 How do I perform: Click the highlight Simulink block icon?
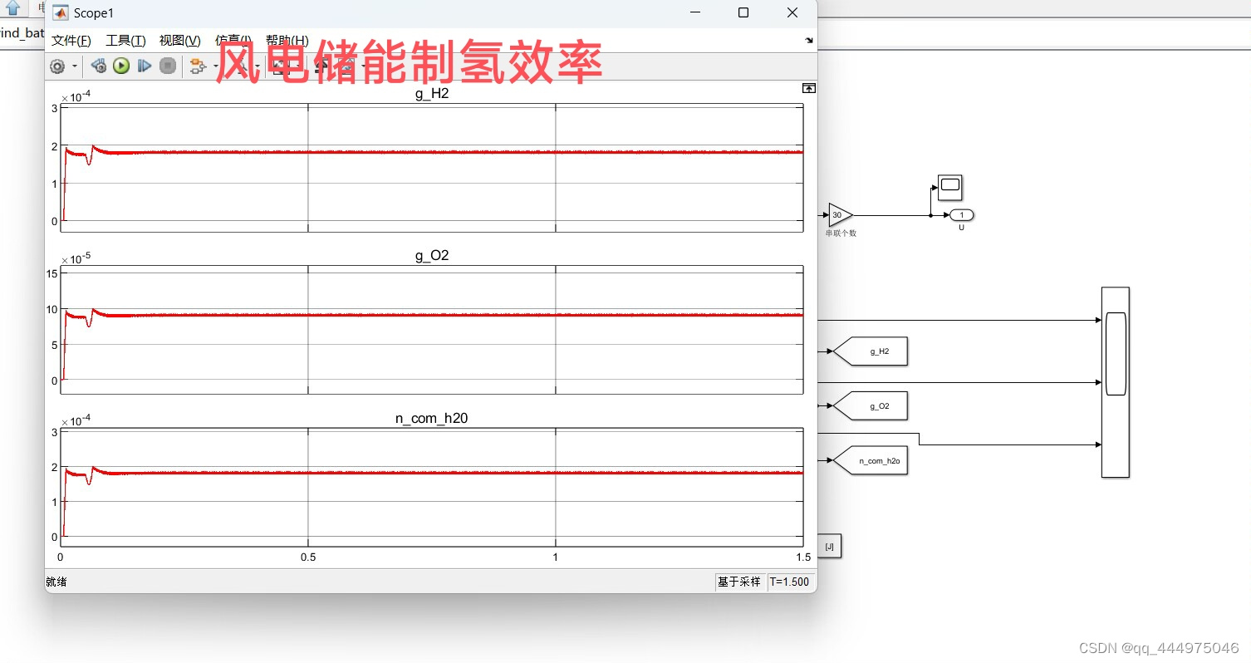coord(197,66)
